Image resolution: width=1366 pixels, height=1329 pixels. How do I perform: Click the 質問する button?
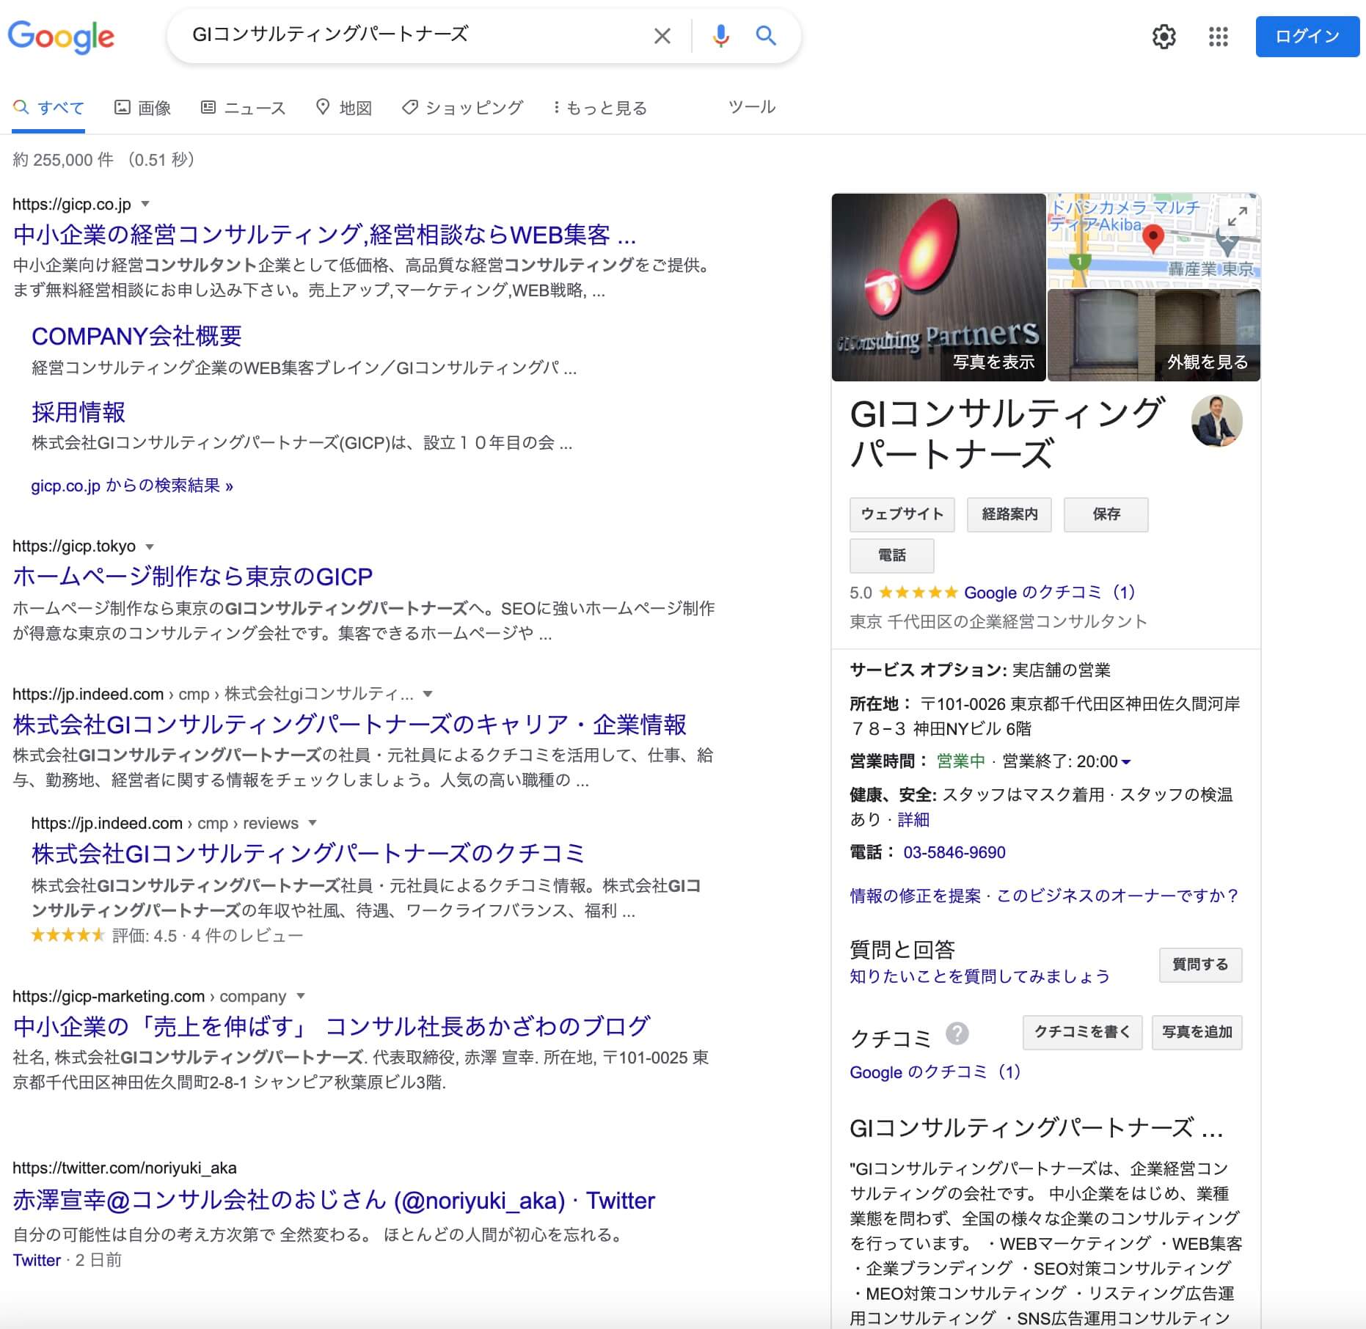[1201, 965]
